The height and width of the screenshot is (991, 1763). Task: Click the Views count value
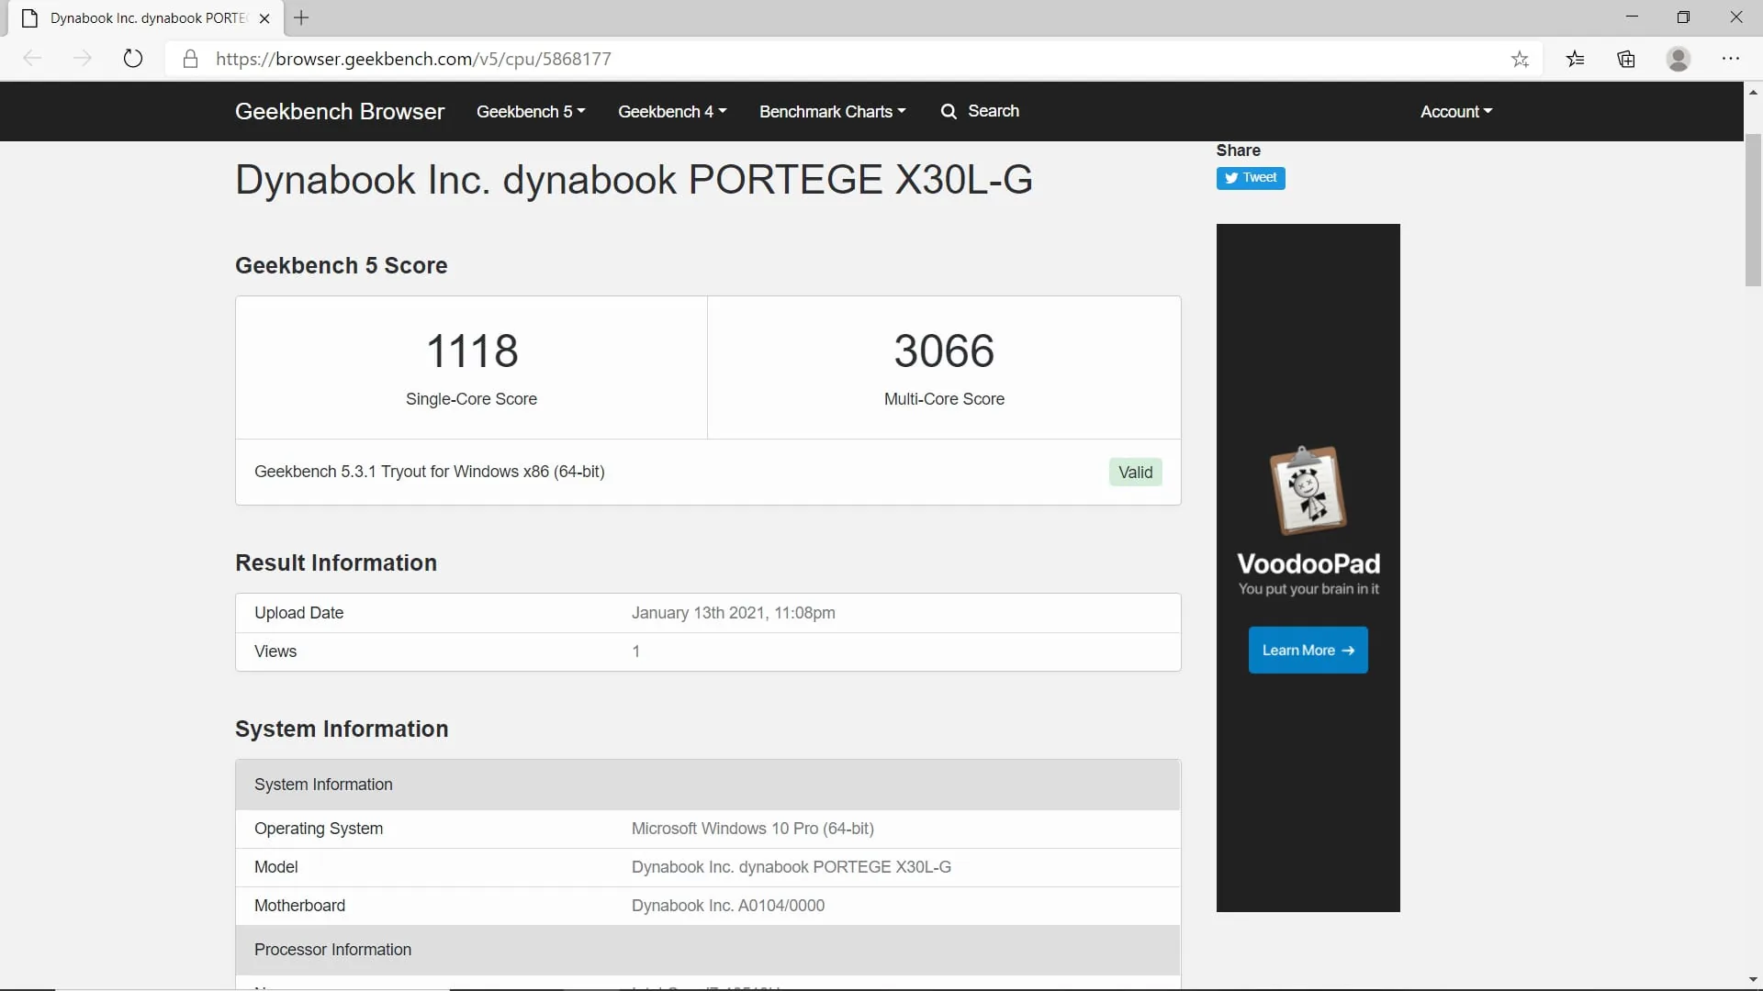635,651
